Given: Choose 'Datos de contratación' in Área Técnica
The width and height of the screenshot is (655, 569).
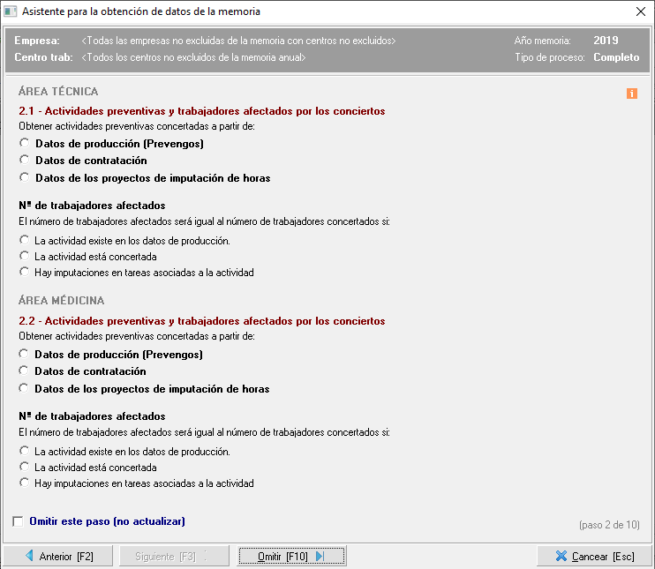Looking at the screenshot, I should (x=25, y=161).
